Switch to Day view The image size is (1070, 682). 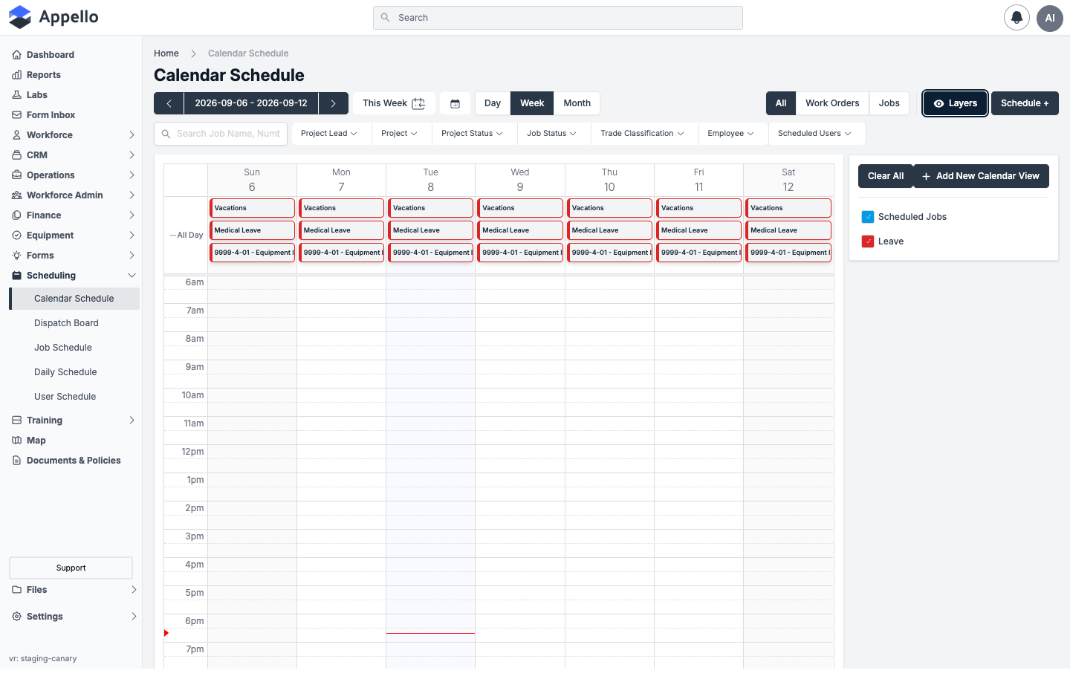coord(493,103)
